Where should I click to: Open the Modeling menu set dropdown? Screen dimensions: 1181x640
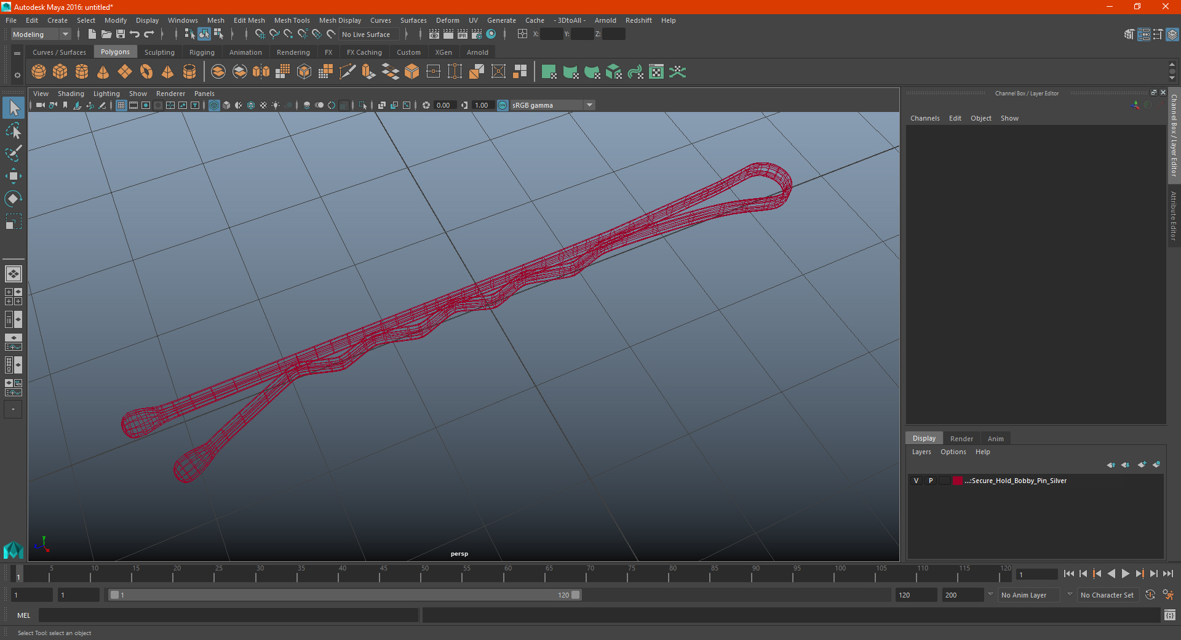[x=41, y=34]
